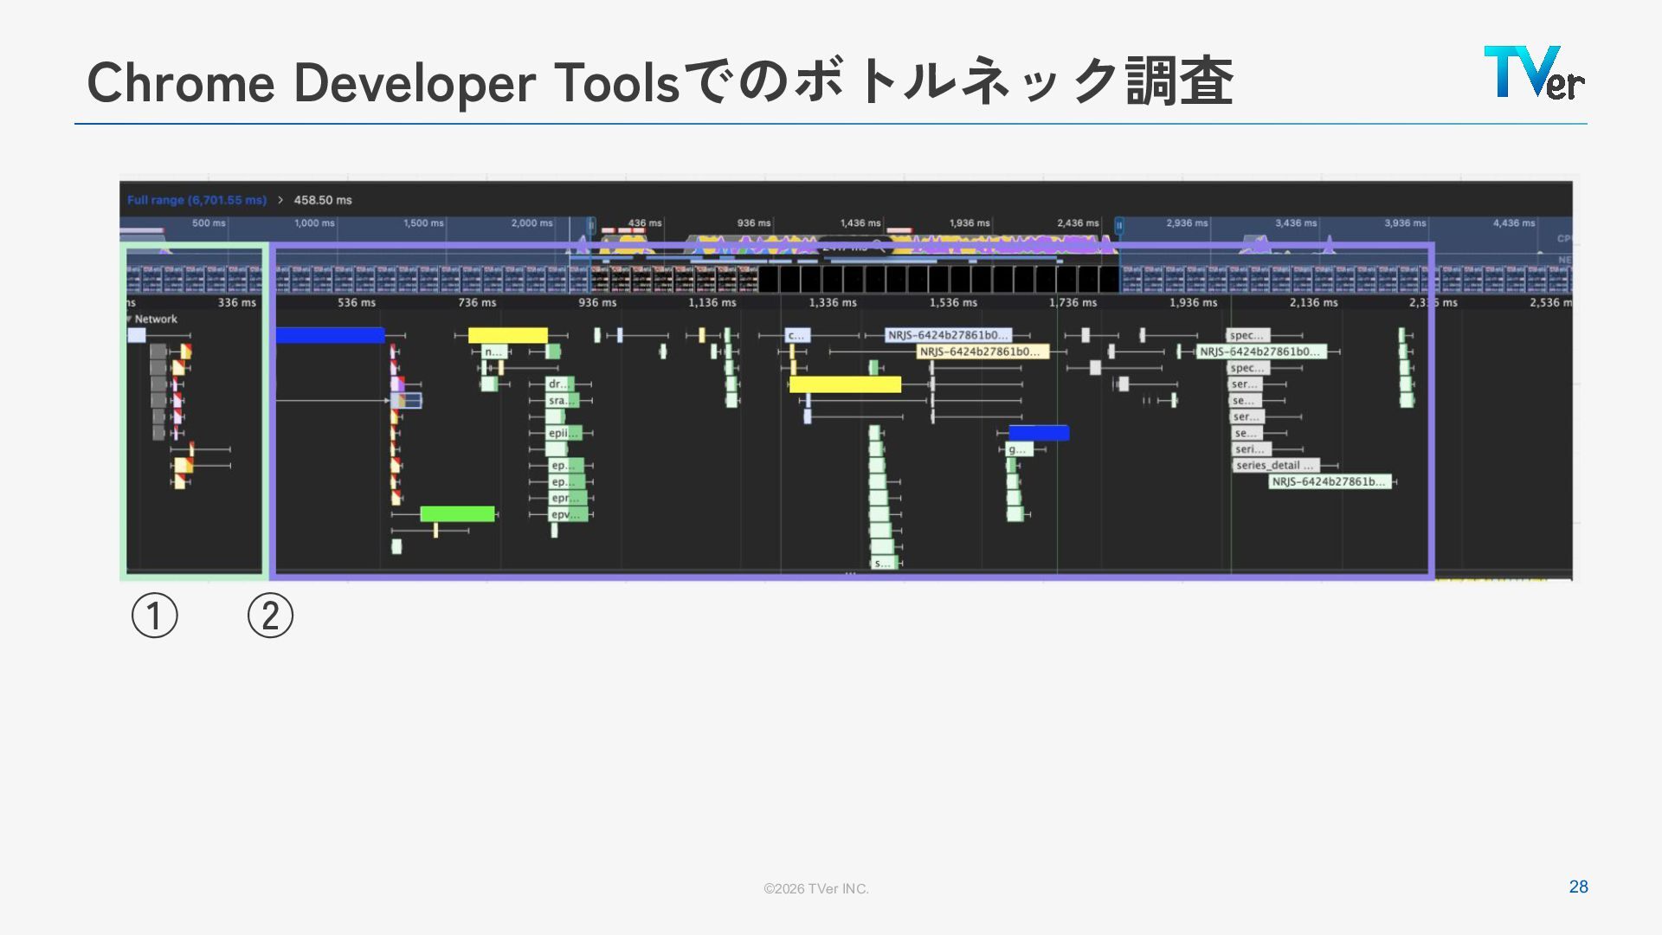Select the 458.50 ms breadcrumb
The height and width of the screenshot is (935, 1662).
click(x=323, y=200)
